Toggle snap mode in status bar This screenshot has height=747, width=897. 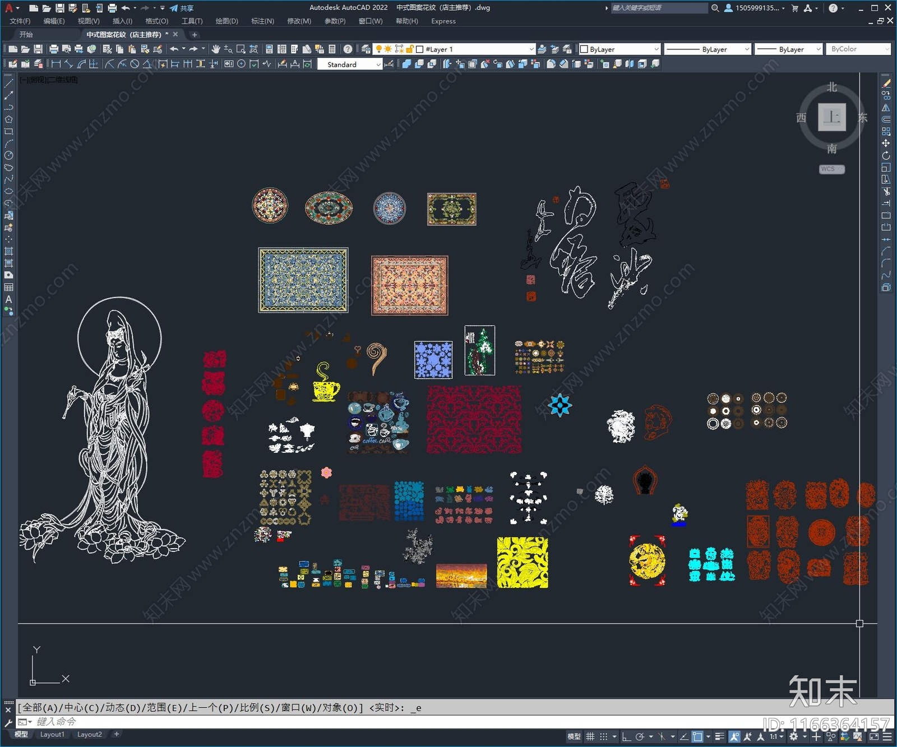[x=604, y=737]
